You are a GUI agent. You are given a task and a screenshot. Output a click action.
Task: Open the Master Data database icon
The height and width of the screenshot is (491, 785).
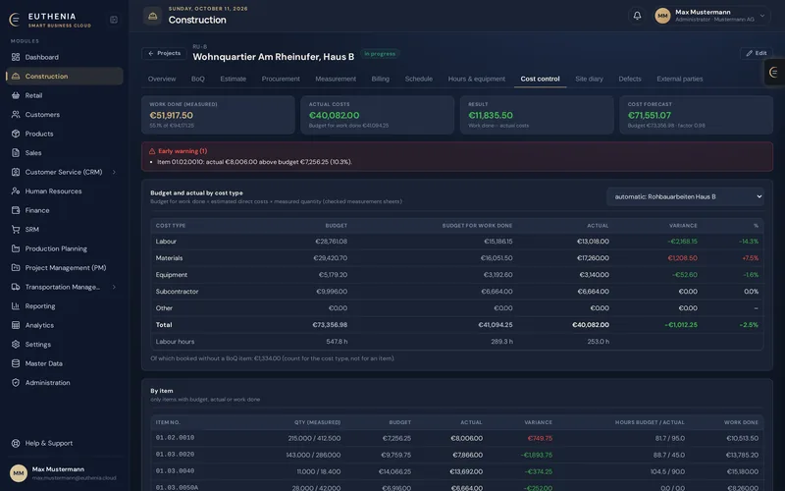[16, 363]
